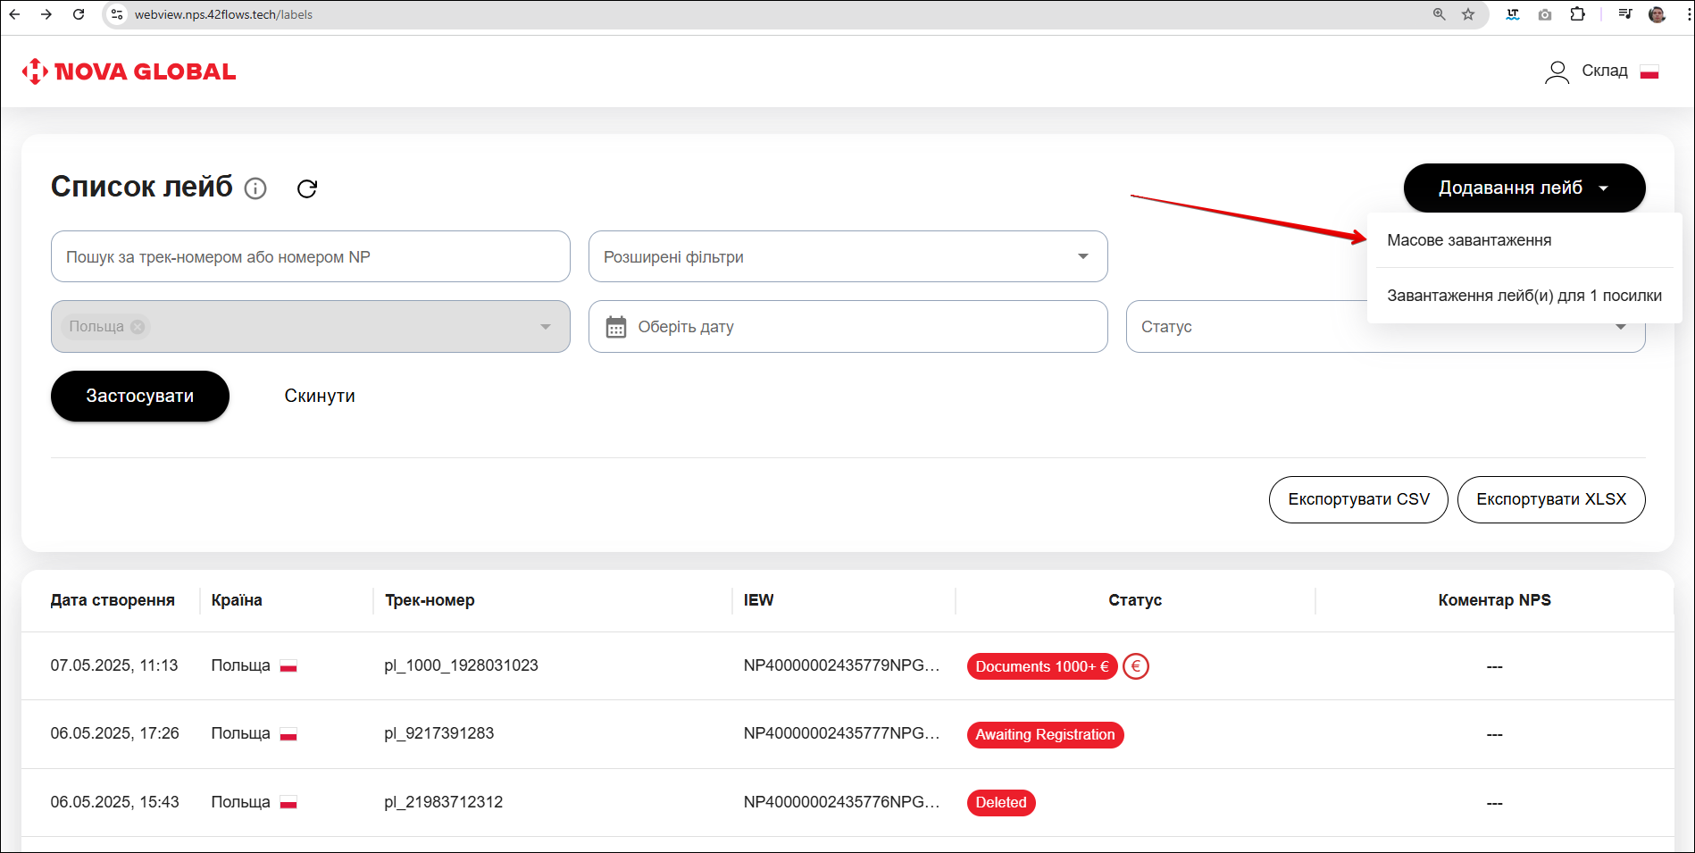Open the Додавання лейб dropdown button

1524,188
